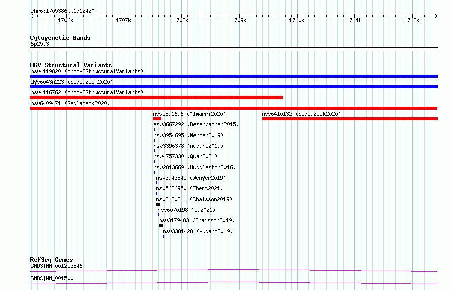This screenshot has height=290, width=452.
Task: Select the magenta line under GMDS|NM_001500
Action: (234, 283)
